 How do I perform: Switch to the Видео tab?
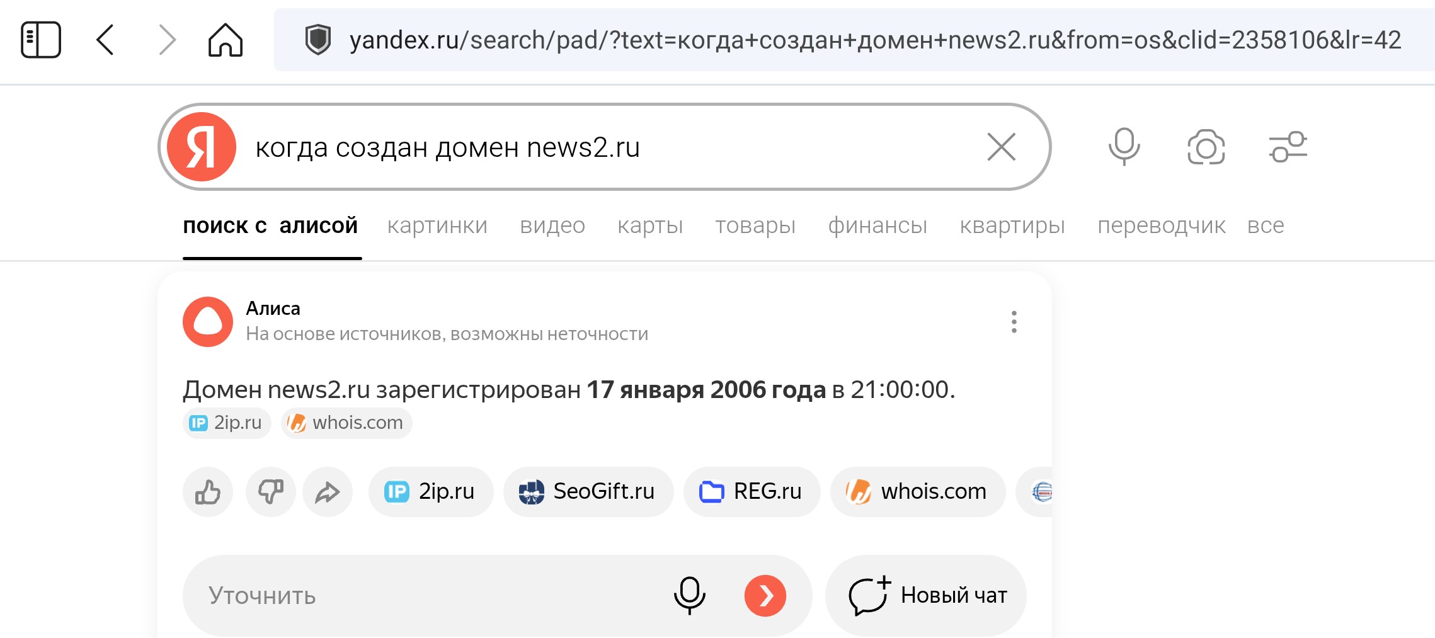pyautogui.click(x=552, y=225)
